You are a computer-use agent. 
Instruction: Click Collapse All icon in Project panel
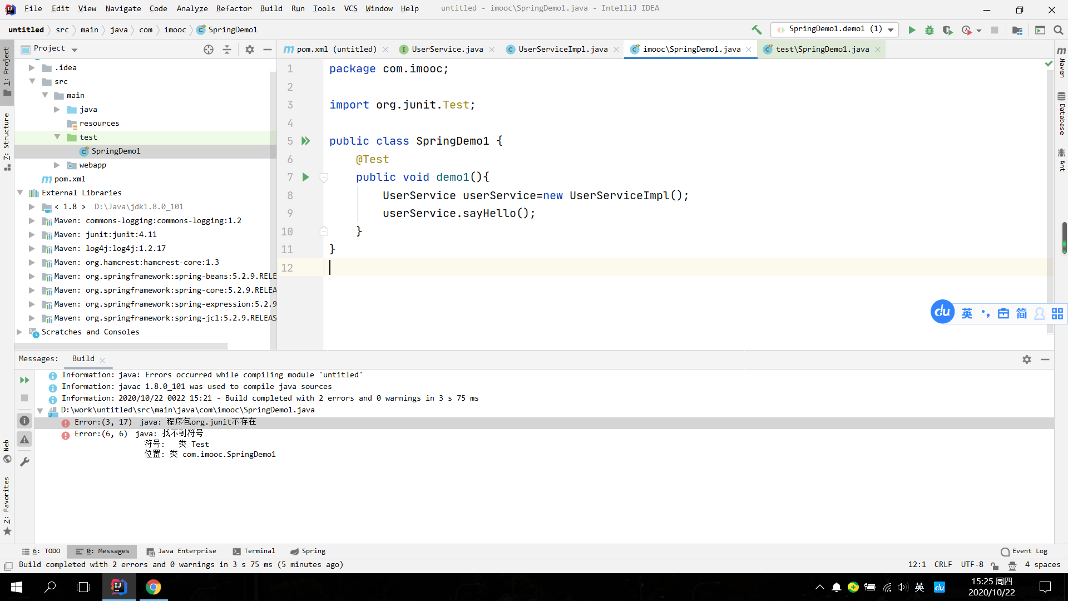(227, 50)
